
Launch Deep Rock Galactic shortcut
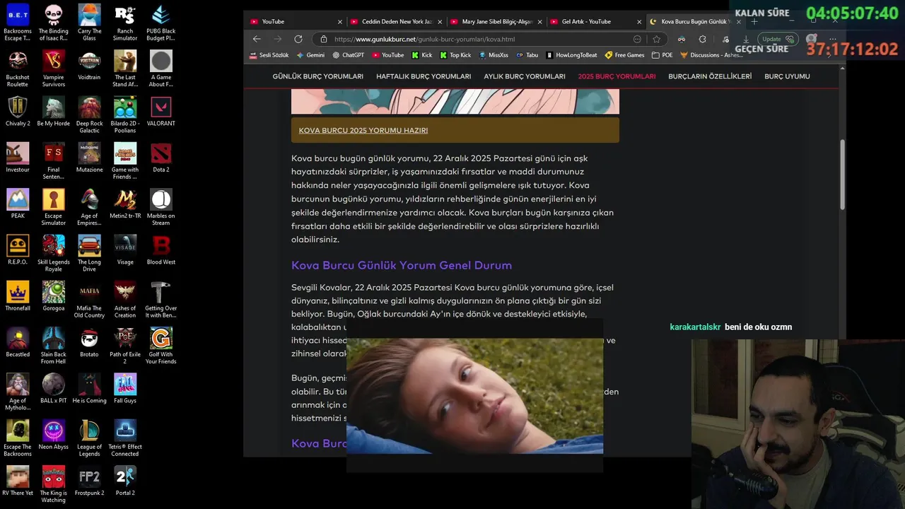89,115
